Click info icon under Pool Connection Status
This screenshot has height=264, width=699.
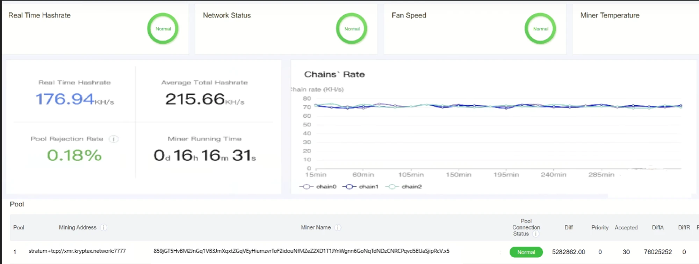point(535,234)
